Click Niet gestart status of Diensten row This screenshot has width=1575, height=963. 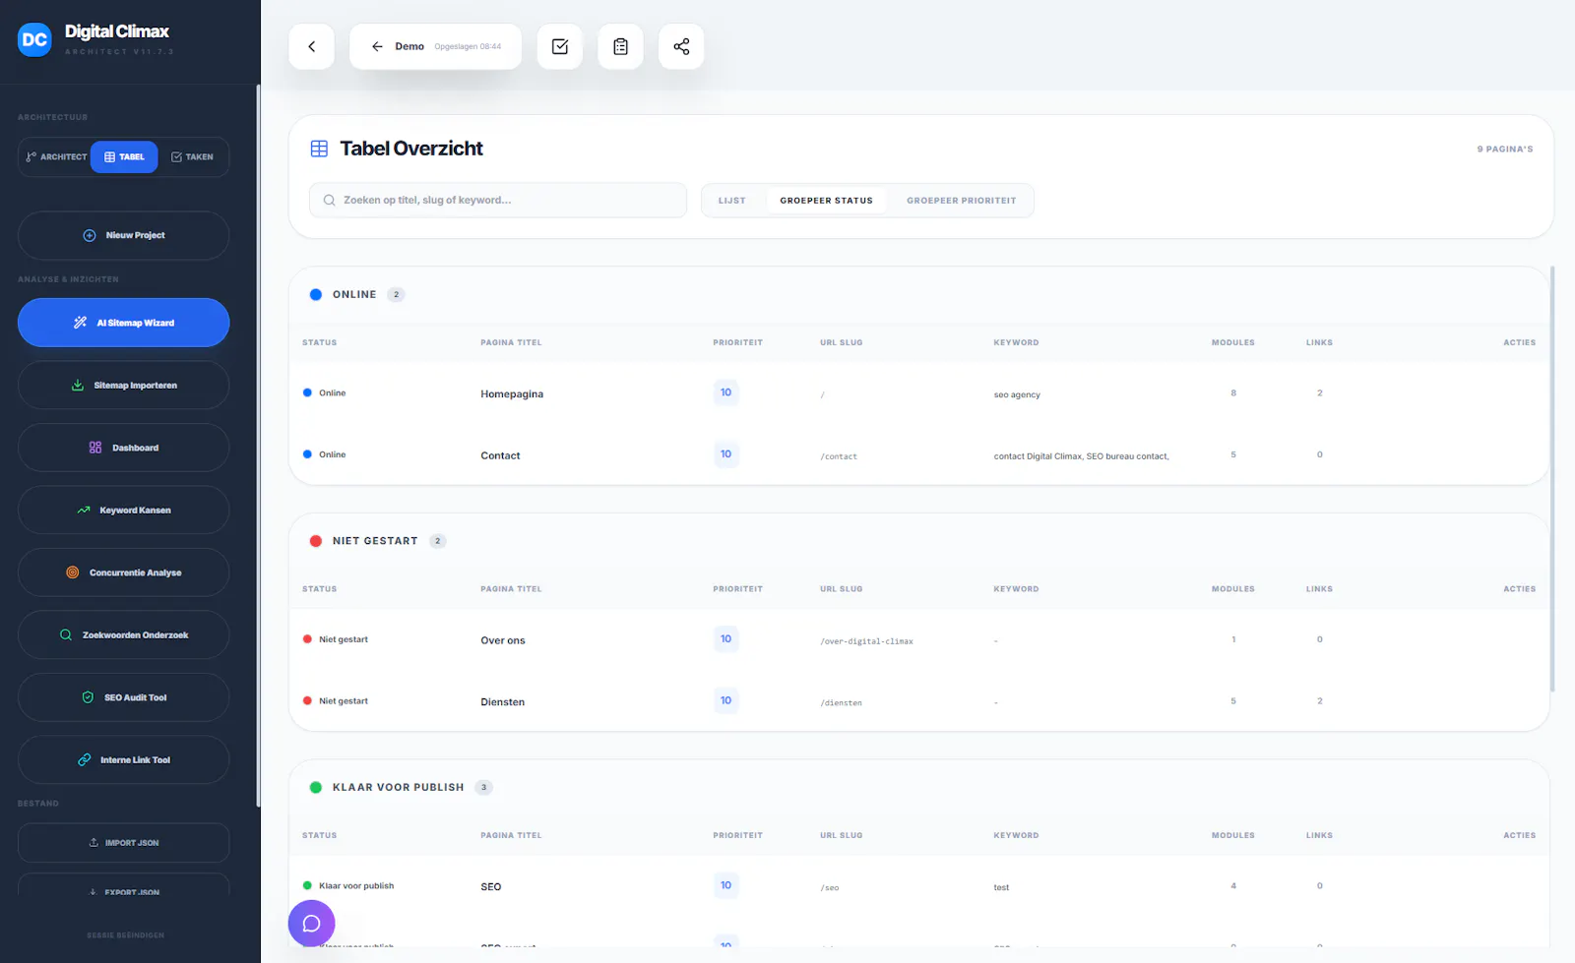point(336,701)
